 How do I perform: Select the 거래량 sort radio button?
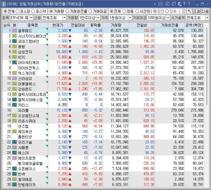(51, 11)
